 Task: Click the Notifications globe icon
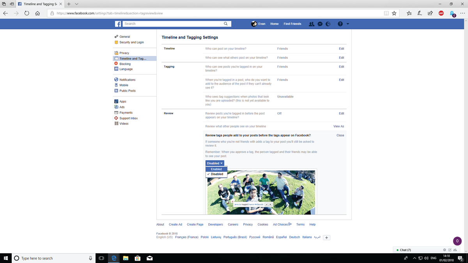328,24
